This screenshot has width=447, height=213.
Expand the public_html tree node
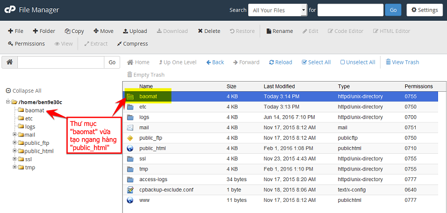coord(15,150)
